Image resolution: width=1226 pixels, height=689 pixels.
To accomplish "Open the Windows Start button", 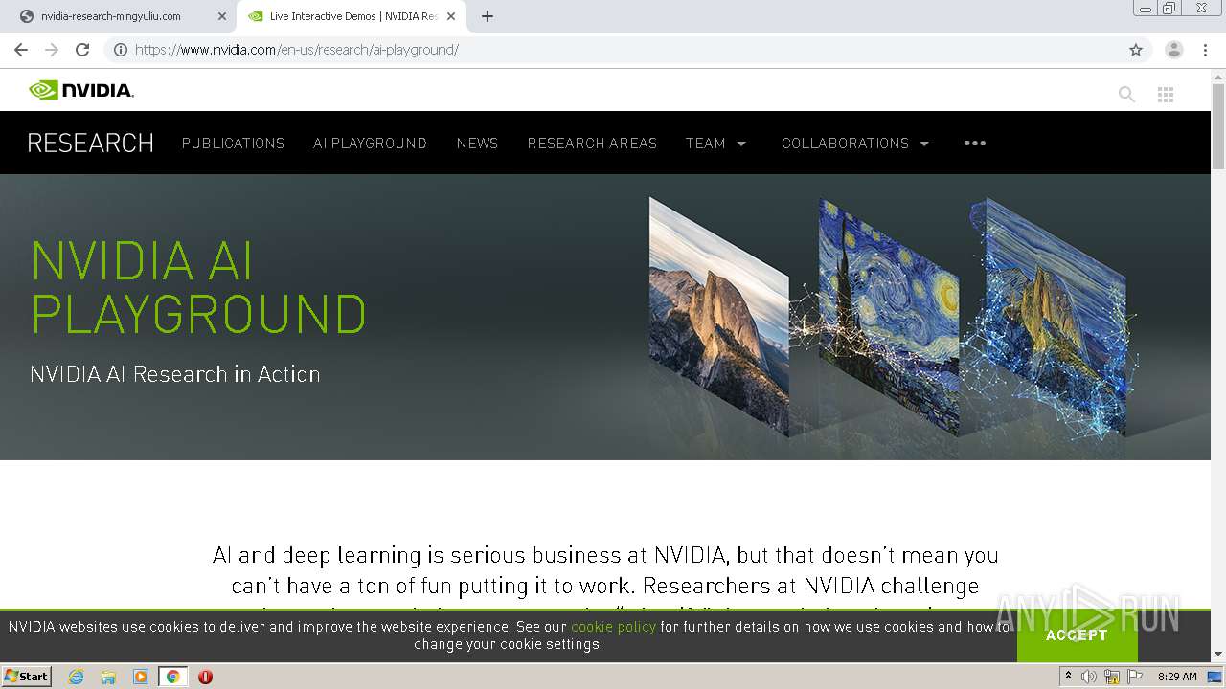I will 26,677.
